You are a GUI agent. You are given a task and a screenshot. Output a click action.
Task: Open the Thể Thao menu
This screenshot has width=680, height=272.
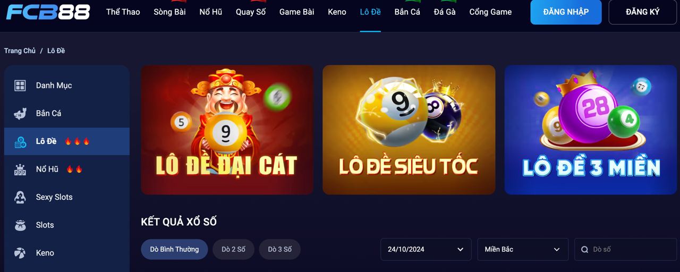click(123, 12)
